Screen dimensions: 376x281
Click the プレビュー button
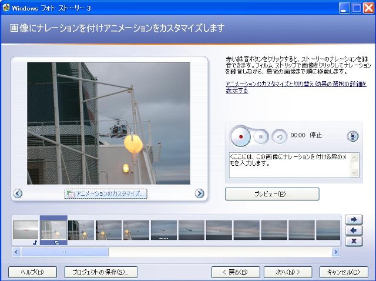[271, 194]
